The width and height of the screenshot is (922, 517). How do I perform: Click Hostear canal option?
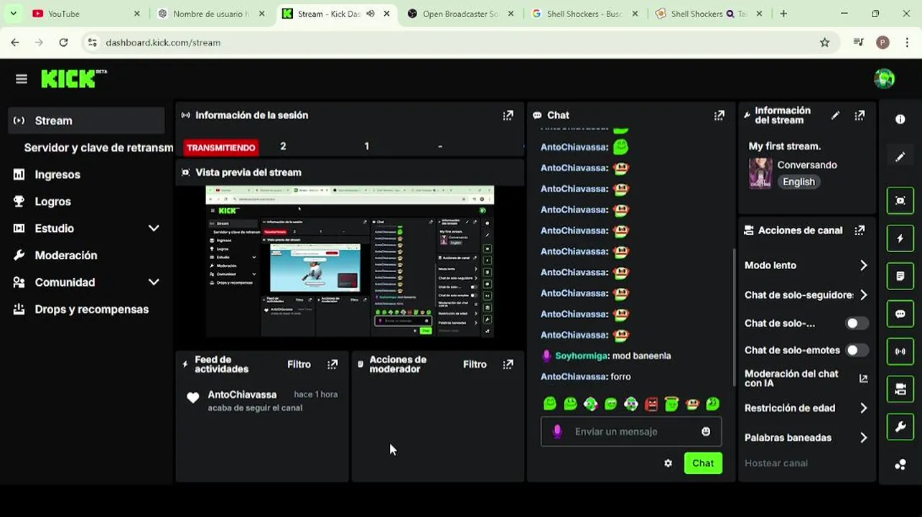[x=776, y=463]
